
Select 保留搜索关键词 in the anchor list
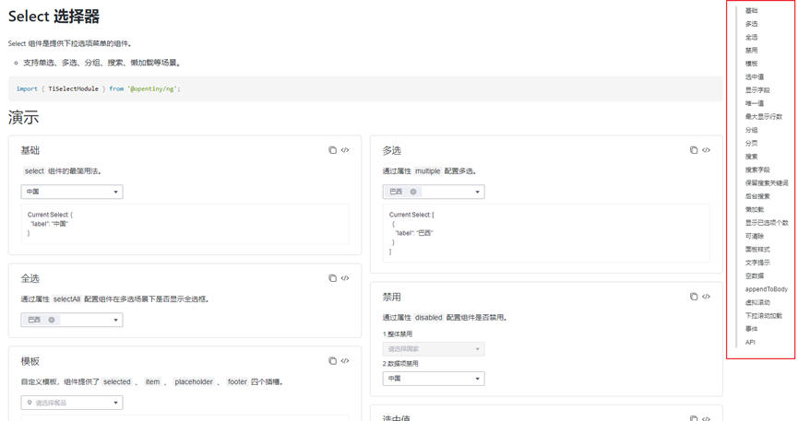(x=767, y=183)
